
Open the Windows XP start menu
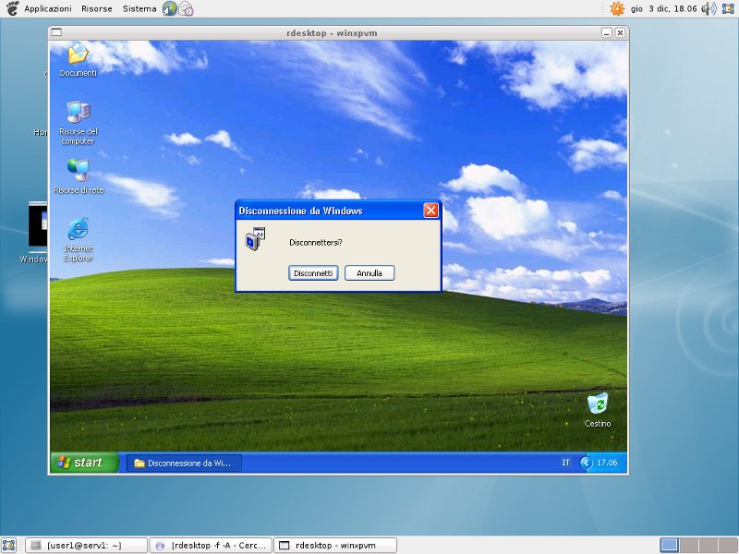pos(84,463)
